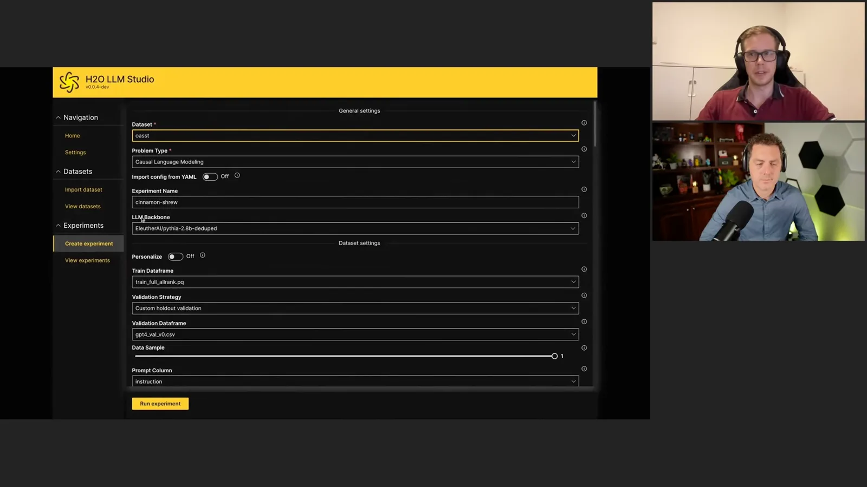This screenshot has width=867, height=487.
Task: Open the Dataset dropdown showing oasst
Action: 355,136
